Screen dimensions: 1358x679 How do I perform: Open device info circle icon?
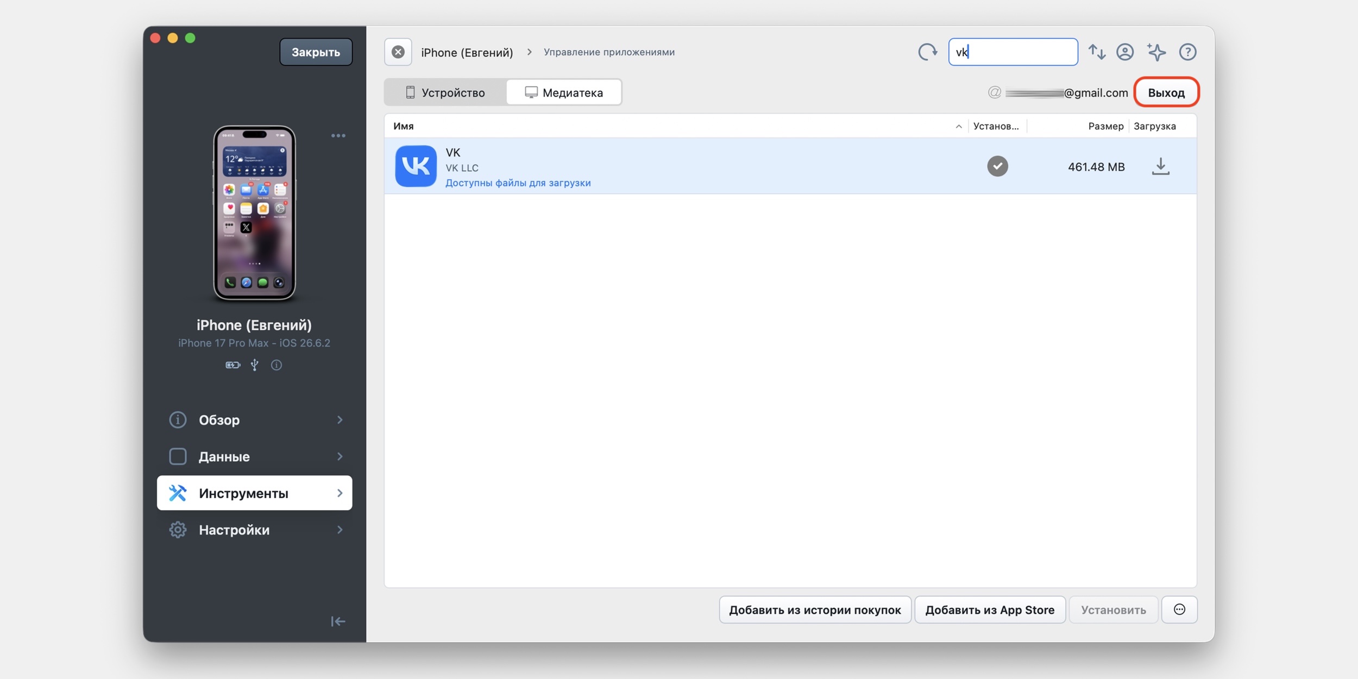tap(276, 365)
